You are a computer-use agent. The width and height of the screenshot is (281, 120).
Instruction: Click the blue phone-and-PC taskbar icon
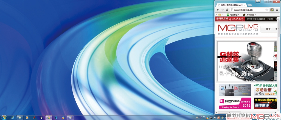point(56,118)
